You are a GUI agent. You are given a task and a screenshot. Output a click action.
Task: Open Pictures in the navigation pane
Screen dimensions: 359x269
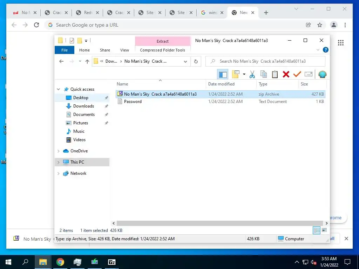coord(81,123)
